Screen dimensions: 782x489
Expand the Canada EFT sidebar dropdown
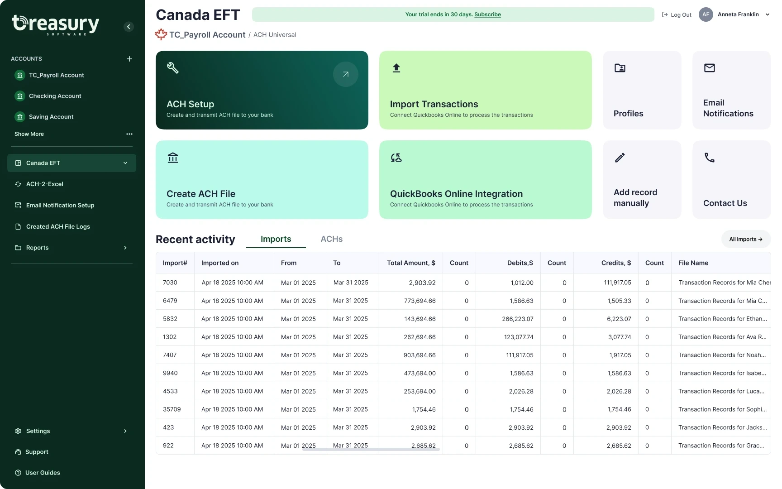click(125, 163)
